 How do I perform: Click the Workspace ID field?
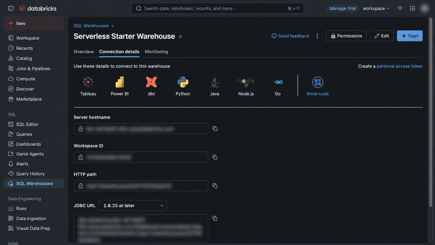141,157
